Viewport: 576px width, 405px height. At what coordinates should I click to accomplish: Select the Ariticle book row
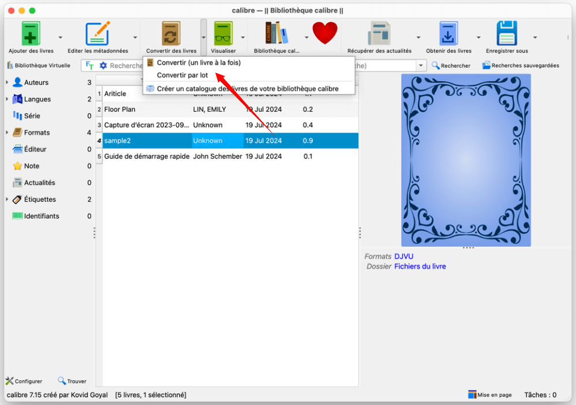tap(230, 93)
